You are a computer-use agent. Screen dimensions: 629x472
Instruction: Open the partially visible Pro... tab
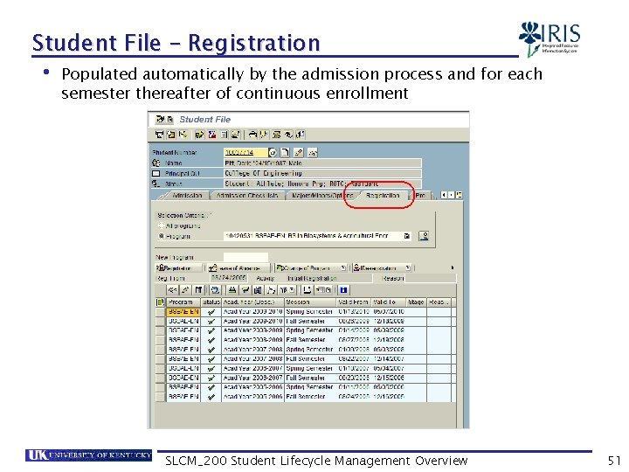tap(420, 196)
